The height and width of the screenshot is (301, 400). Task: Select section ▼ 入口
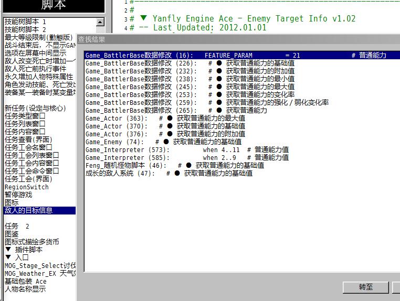(x=17, y=258)
